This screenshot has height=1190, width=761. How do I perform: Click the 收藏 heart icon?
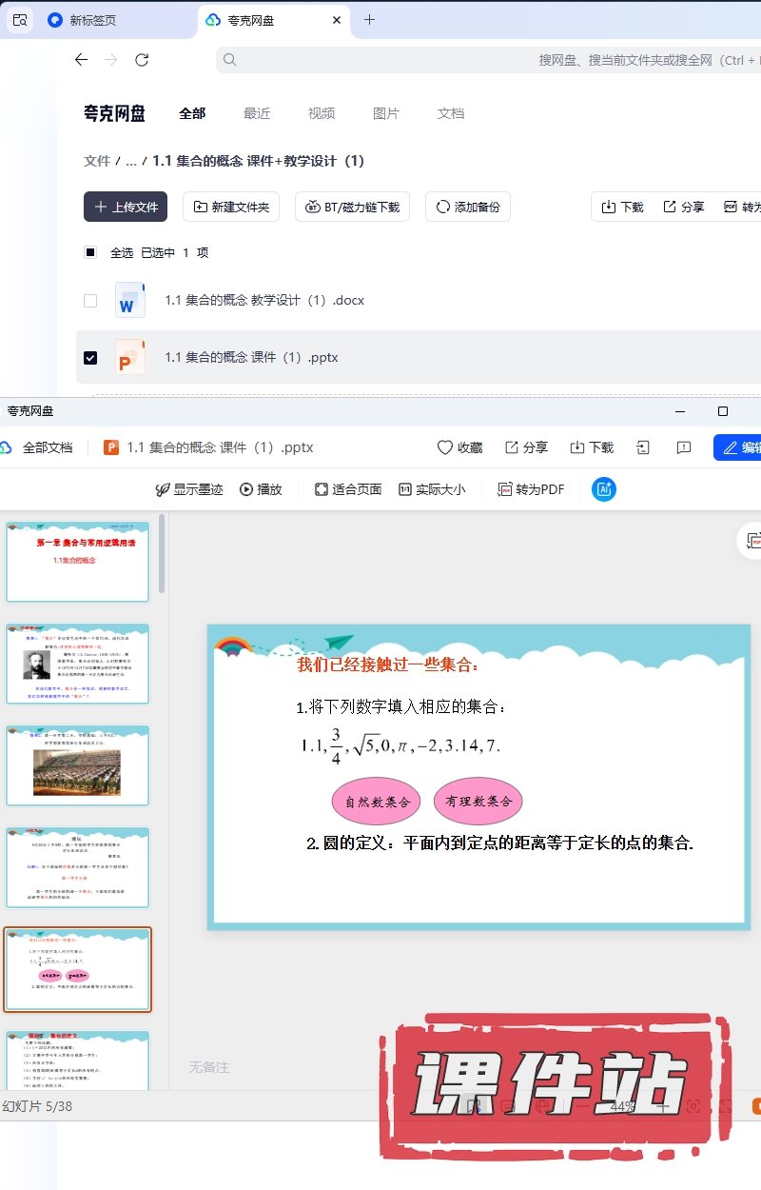pos(444,447)
